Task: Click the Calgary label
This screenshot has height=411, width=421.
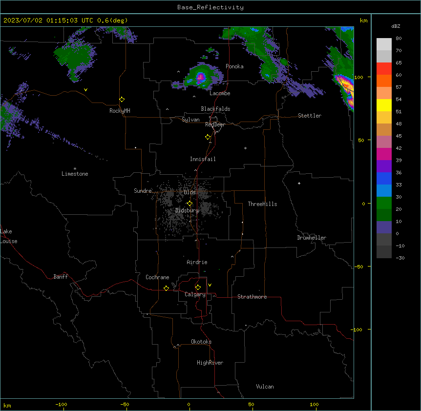Action: pos(195,294)
